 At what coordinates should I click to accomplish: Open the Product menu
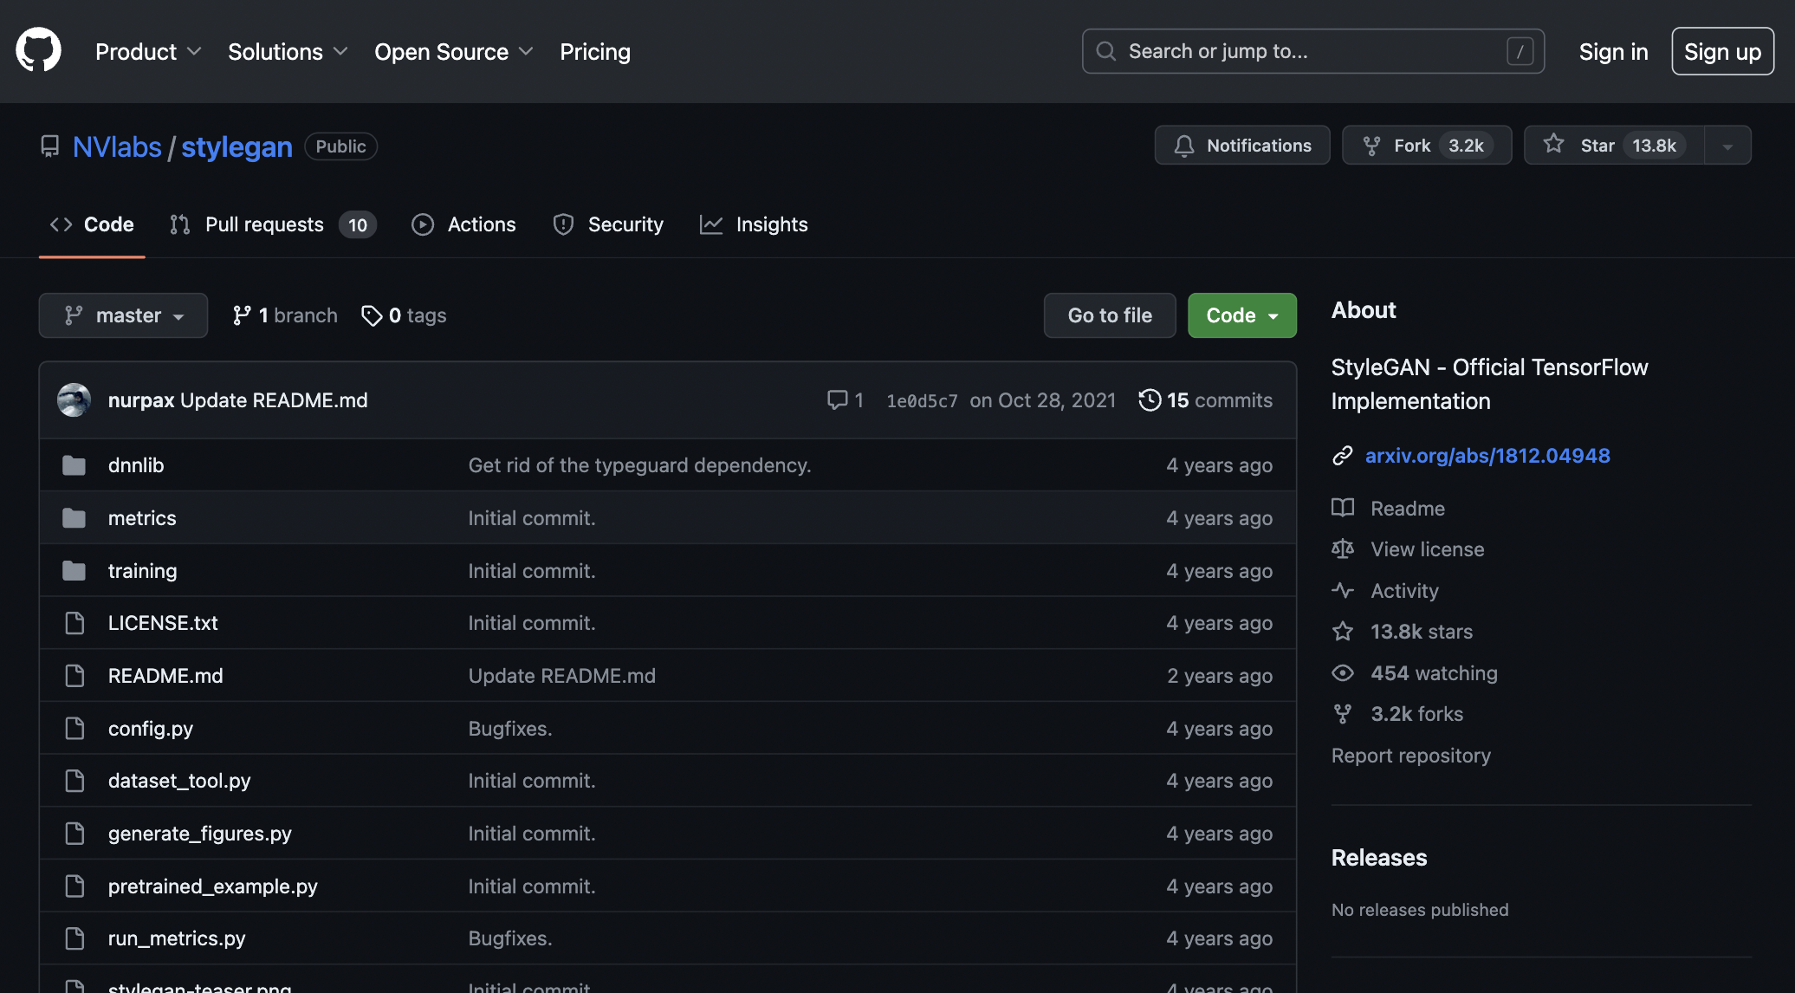coord(148,52)
